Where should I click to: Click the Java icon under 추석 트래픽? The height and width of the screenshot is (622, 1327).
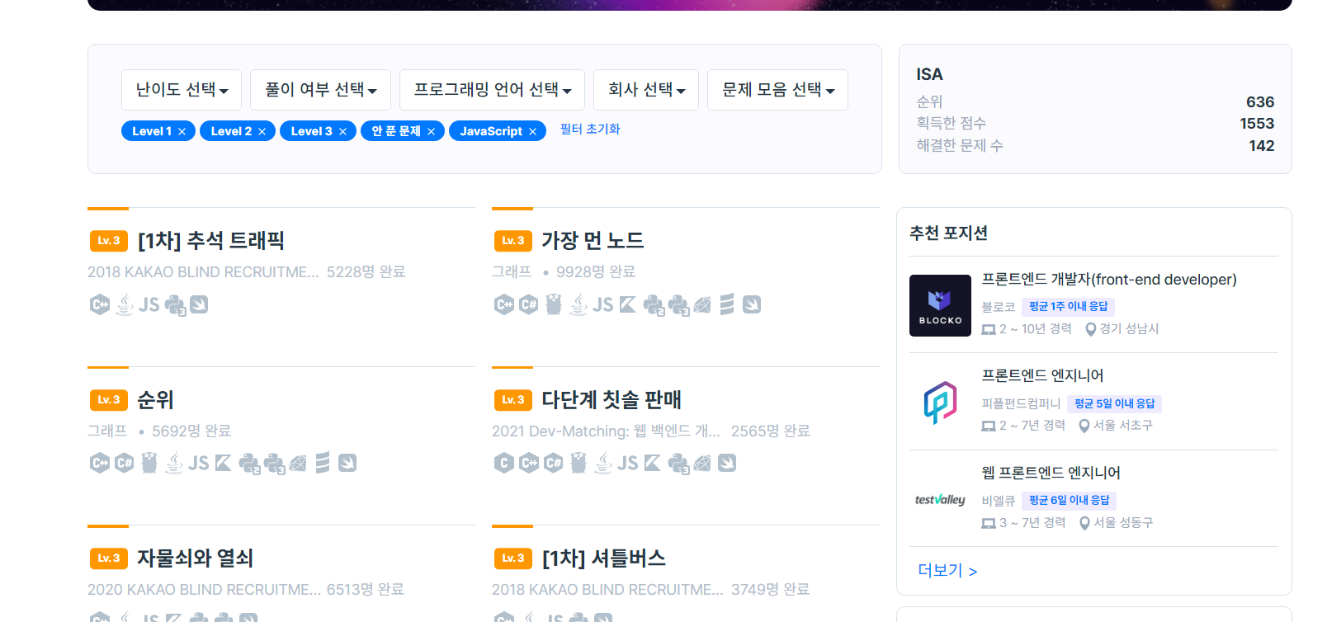(125, 304)
